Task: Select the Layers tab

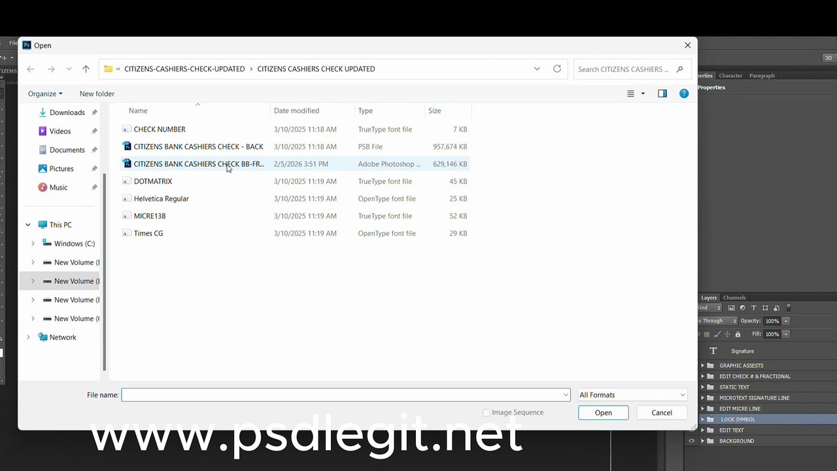Action: 709,298
